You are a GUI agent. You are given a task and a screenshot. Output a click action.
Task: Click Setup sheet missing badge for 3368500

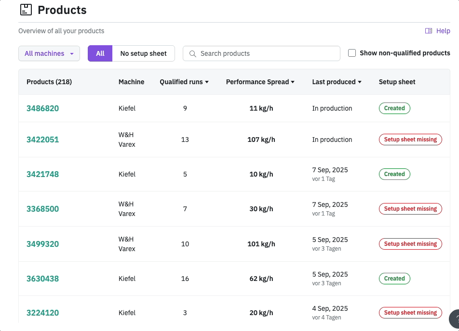coord(410,209)
